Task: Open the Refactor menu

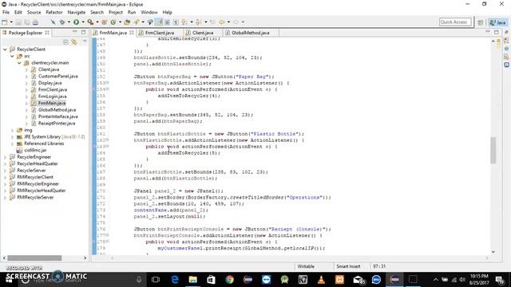Action: [x=54, y=13]
